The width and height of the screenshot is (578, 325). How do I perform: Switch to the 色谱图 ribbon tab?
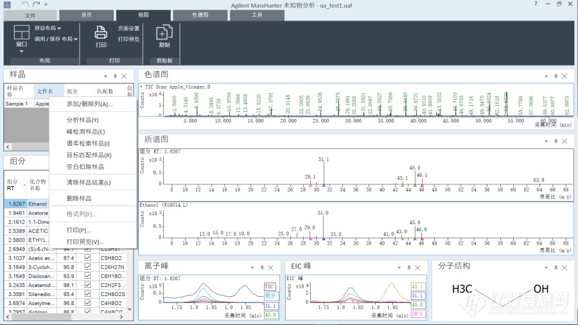(200, 15)
